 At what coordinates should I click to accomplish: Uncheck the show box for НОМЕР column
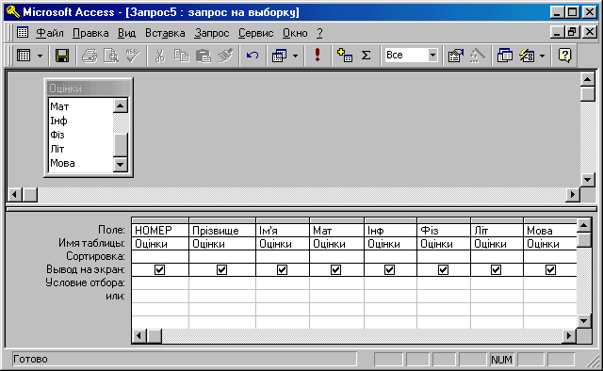click(159, 270)
